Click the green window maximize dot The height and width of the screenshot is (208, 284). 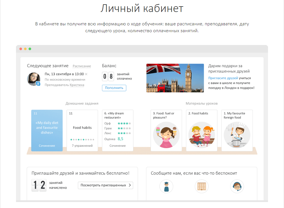[x=30, y=49]
